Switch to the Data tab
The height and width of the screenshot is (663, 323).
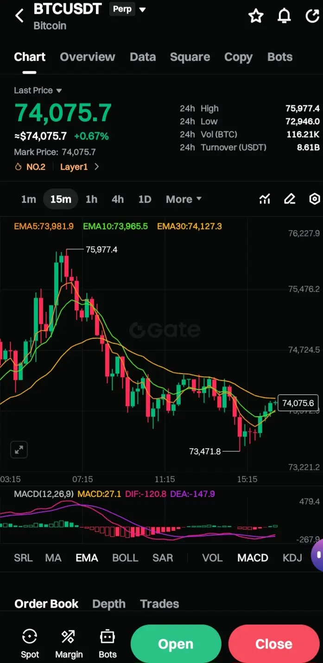pyautogui.click(x=143, y=57)
